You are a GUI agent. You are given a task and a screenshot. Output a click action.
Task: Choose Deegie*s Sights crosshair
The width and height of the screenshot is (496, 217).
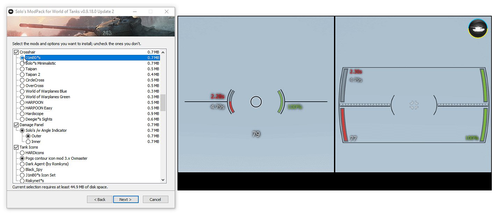22,119
